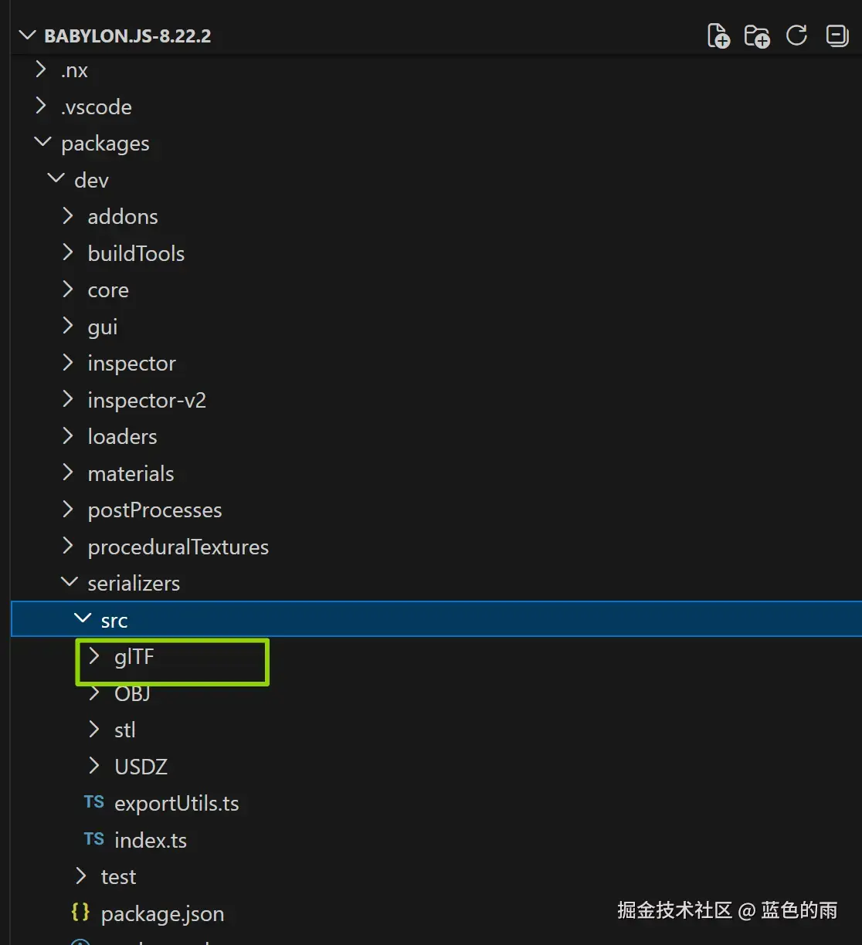Viewport: 862px width, 945px height.
Task: Select the loaders folder
Action: coord(122,437)
